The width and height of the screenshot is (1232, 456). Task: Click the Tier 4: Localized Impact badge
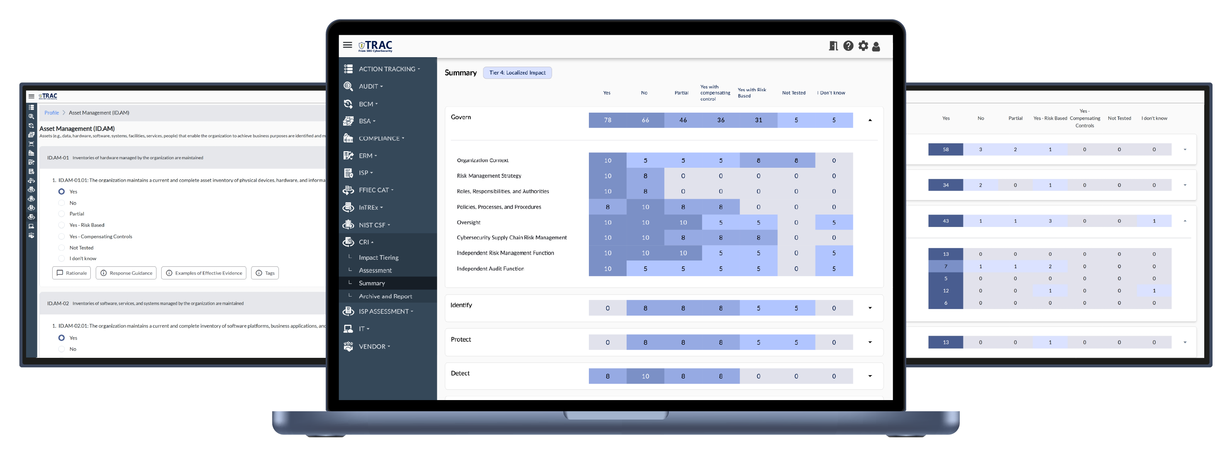pos(517,72)
